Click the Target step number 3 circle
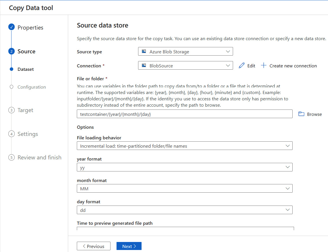This screenshot has height=252, width=328. coord(12,110)
